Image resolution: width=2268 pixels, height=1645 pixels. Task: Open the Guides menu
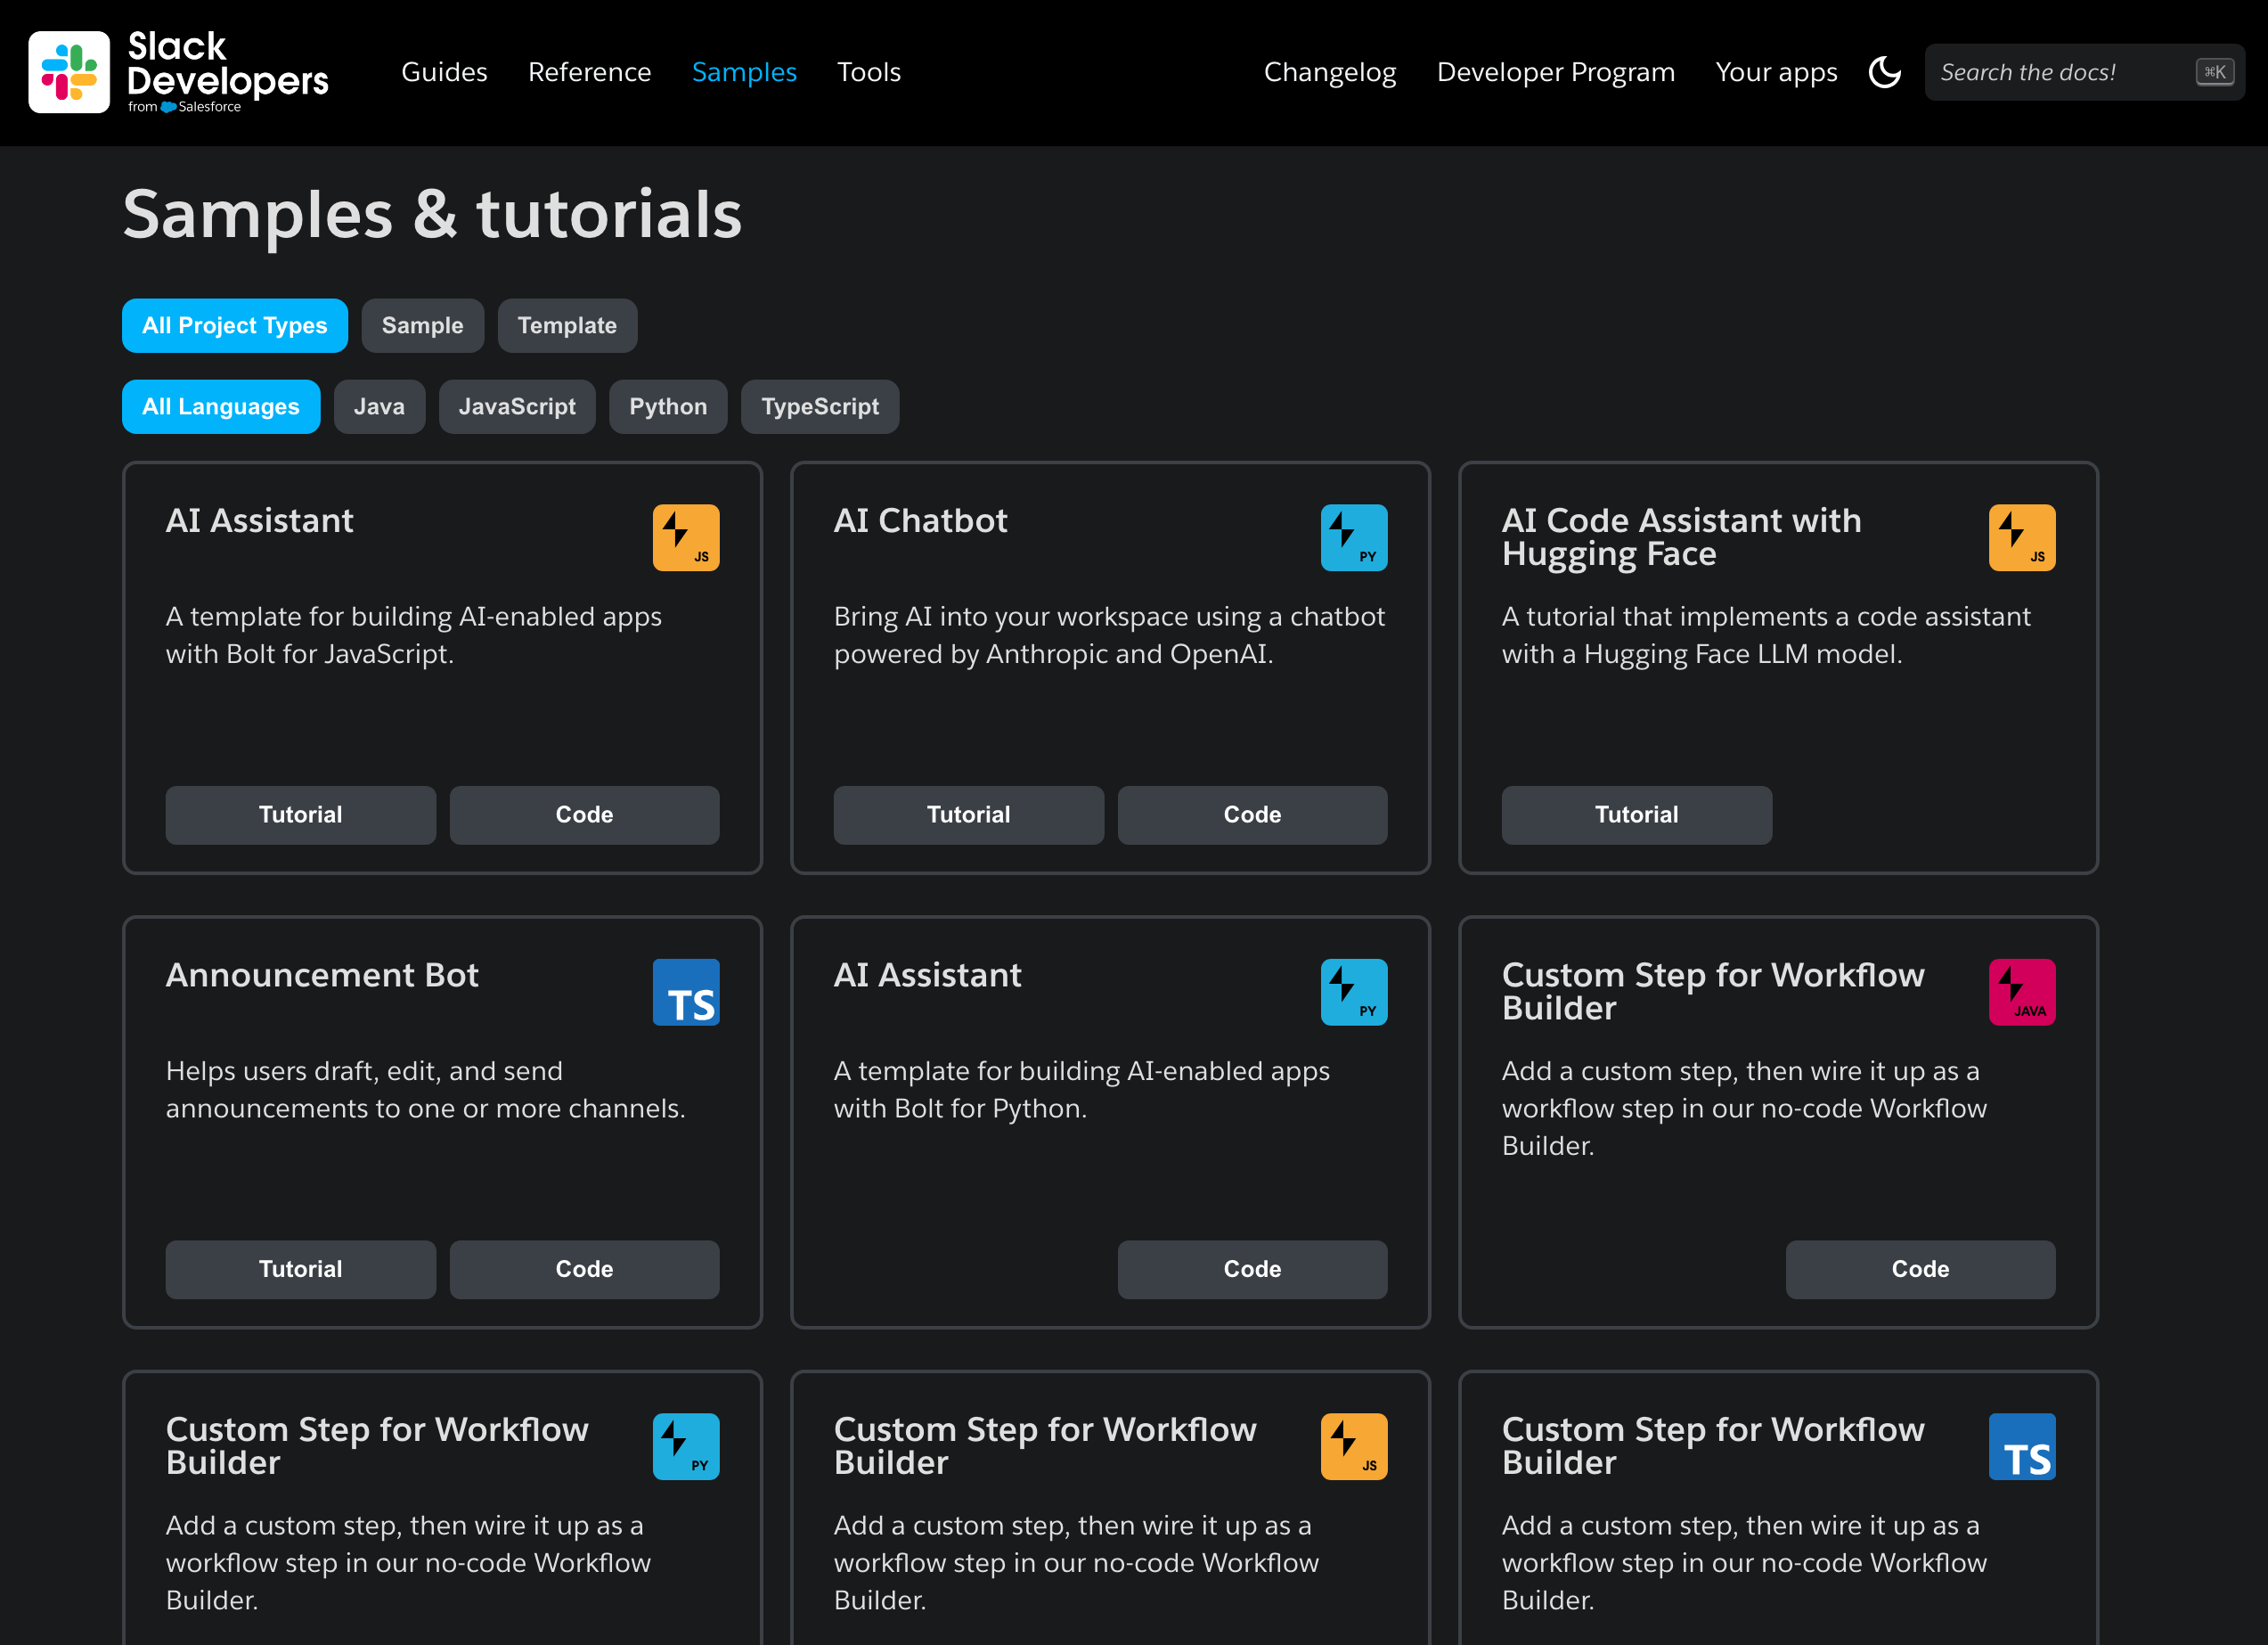coord(444,72)
